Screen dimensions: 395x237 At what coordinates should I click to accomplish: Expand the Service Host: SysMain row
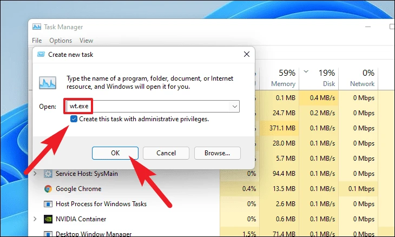click(x=35, y=174)
